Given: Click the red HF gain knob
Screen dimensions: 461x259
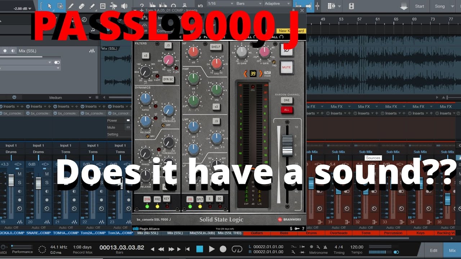Looking at the screenshot, I should [193, 53].
